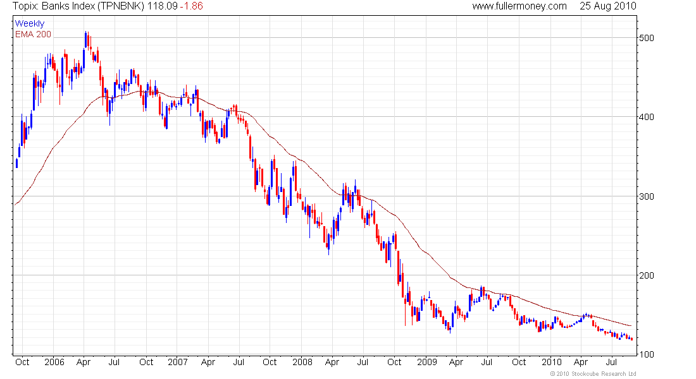Click the final 'Jul' label after 2010
The width and height of the screenshot is (696, 379).
click(612, 362)
